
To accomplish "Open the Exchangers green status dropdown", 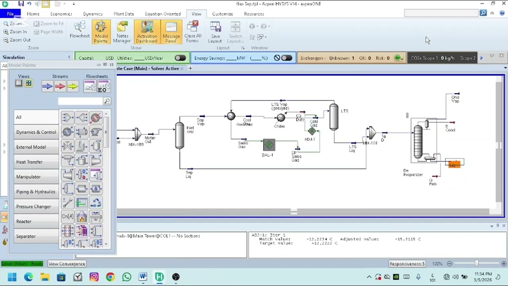I will tap(398, 58).
